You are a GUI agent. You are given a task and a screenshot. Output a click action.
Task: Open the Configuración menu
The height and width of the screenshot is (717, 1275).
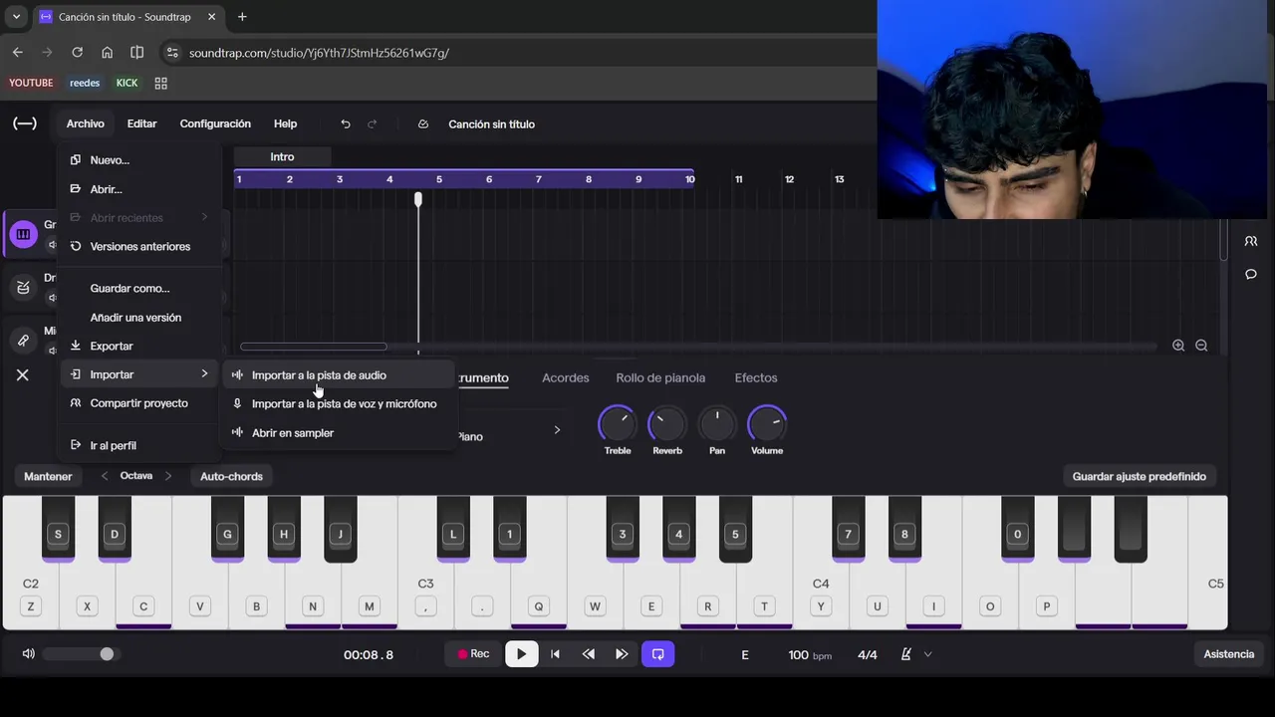(x=215, y=123)
